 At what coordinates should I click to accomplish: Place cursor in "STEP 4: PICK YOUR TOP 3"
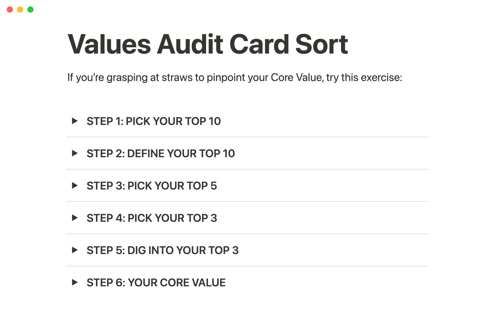(x=152, y=218)
